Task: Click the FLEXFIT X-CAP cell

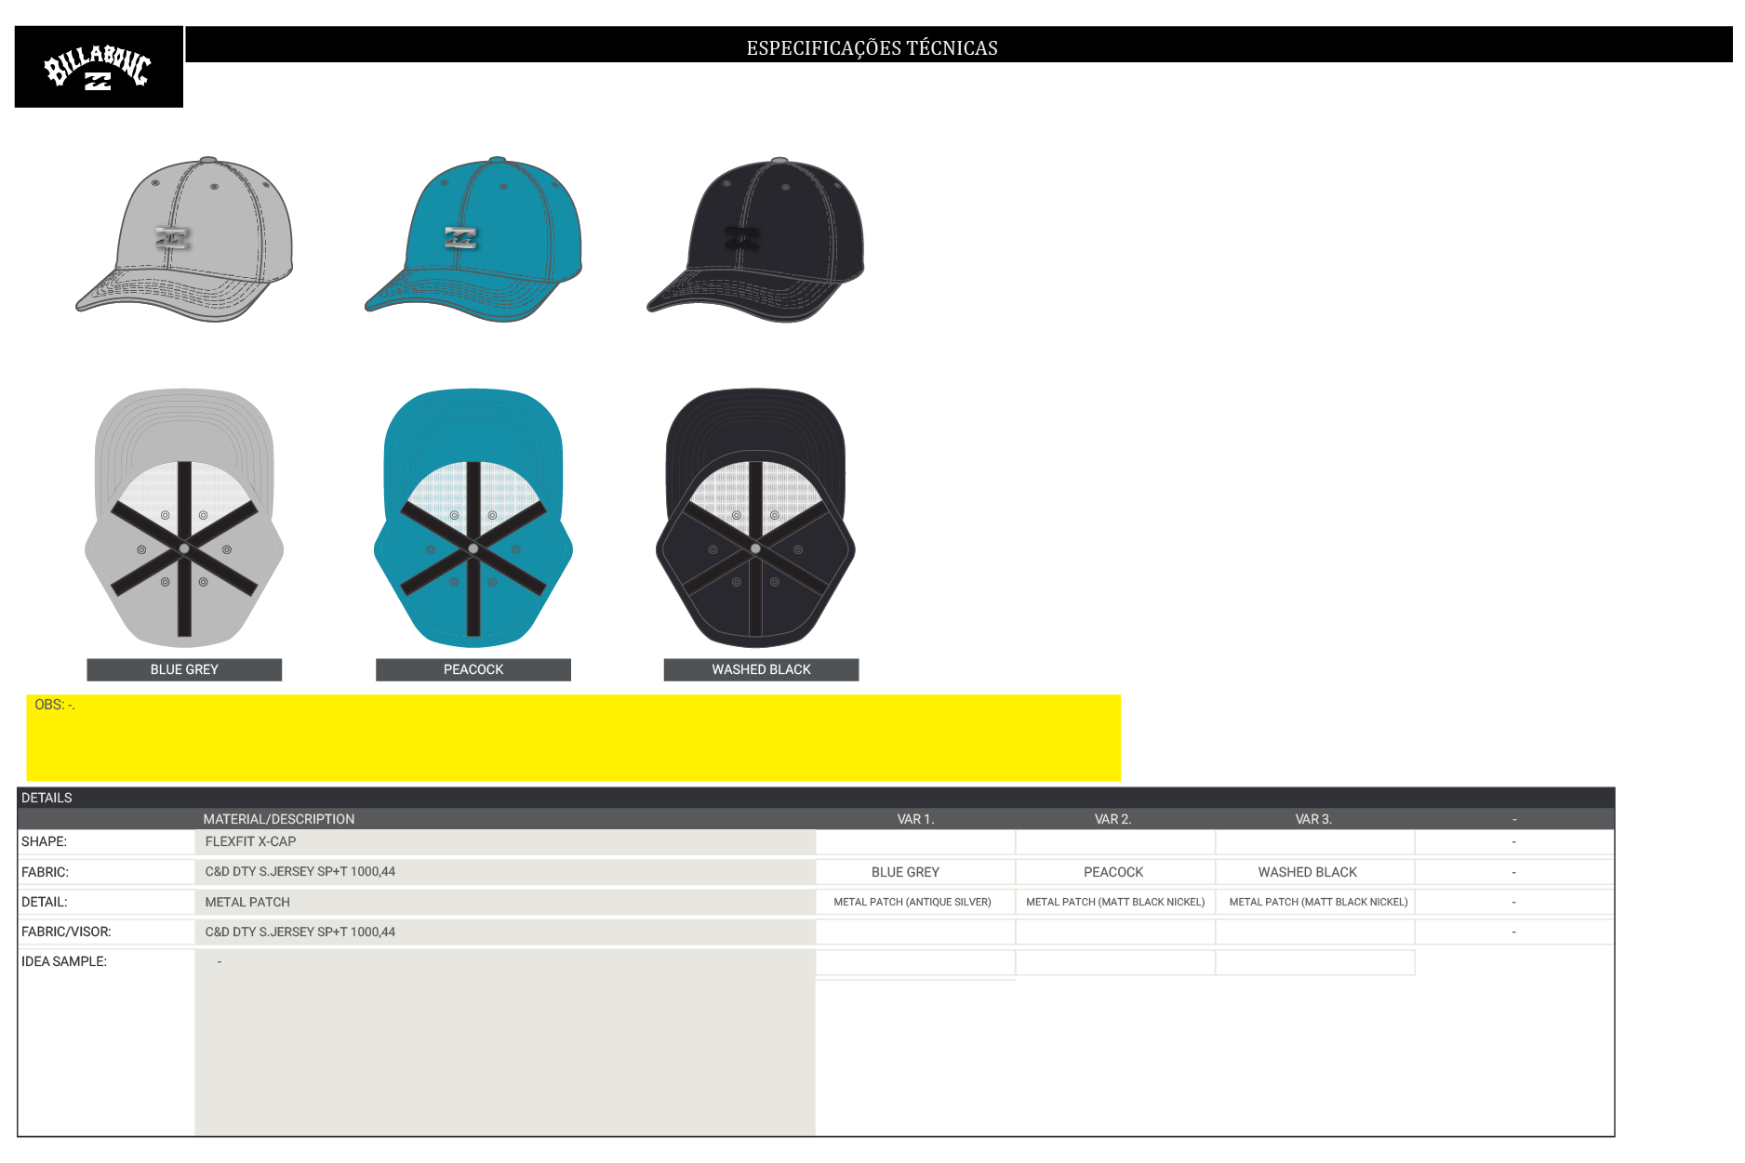Action: [505, 841]
